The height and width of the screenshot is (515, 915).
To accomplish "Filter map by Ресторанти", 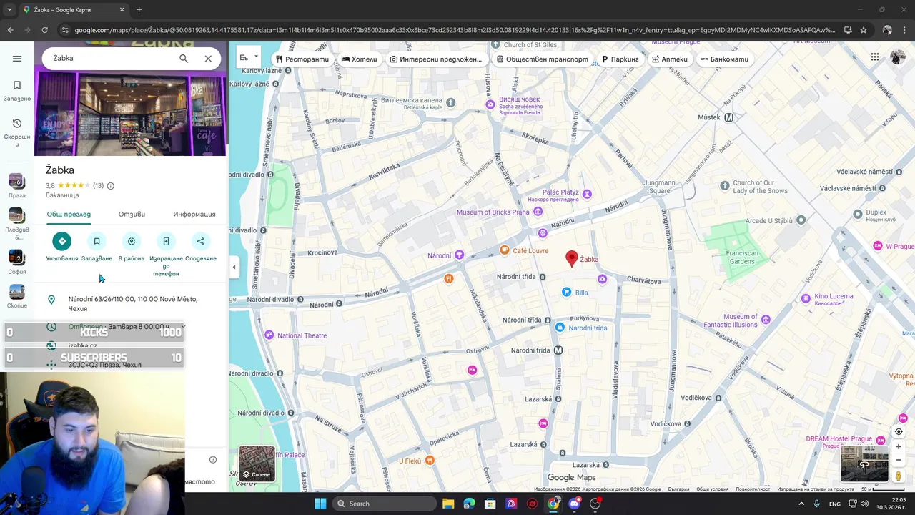I will point(302,59).
